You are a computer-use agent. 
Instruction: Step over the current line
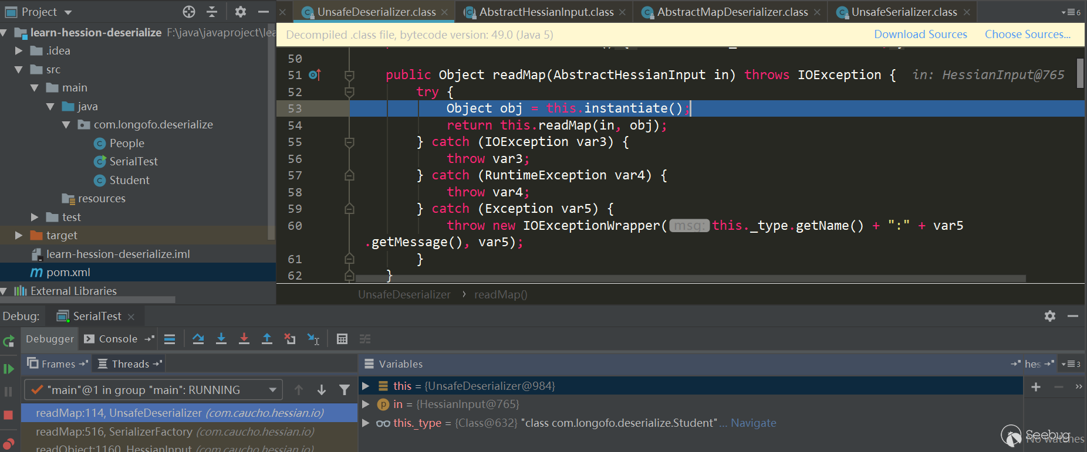pos(198,339)
